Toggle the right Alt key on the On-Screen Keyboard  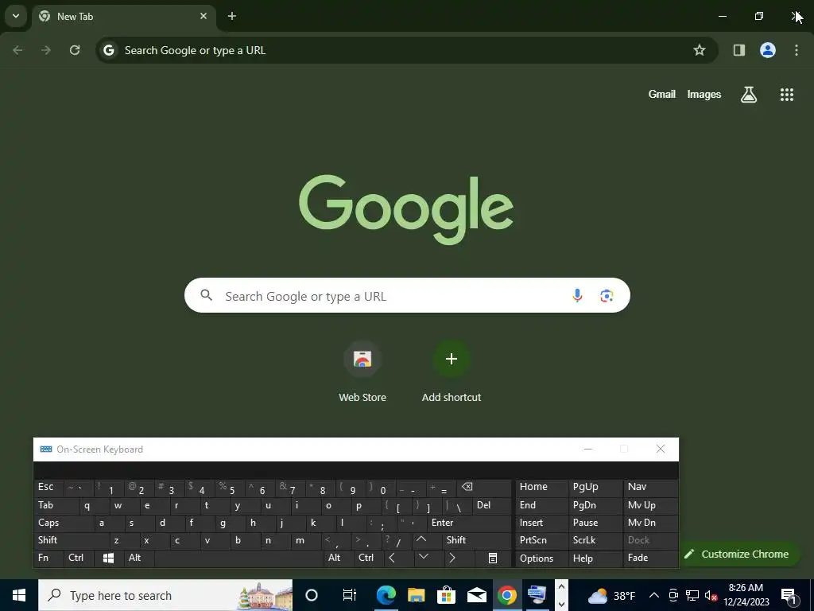click(339, 558)
